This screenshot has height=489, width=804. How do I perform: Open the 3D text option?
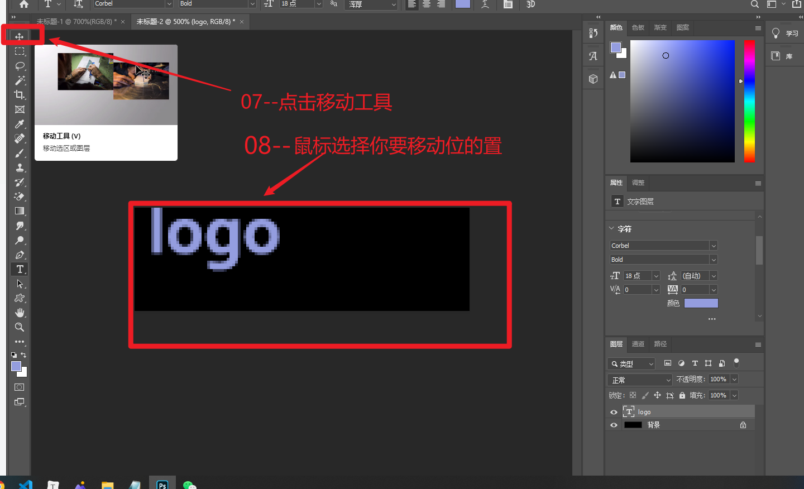click(530, 4)
